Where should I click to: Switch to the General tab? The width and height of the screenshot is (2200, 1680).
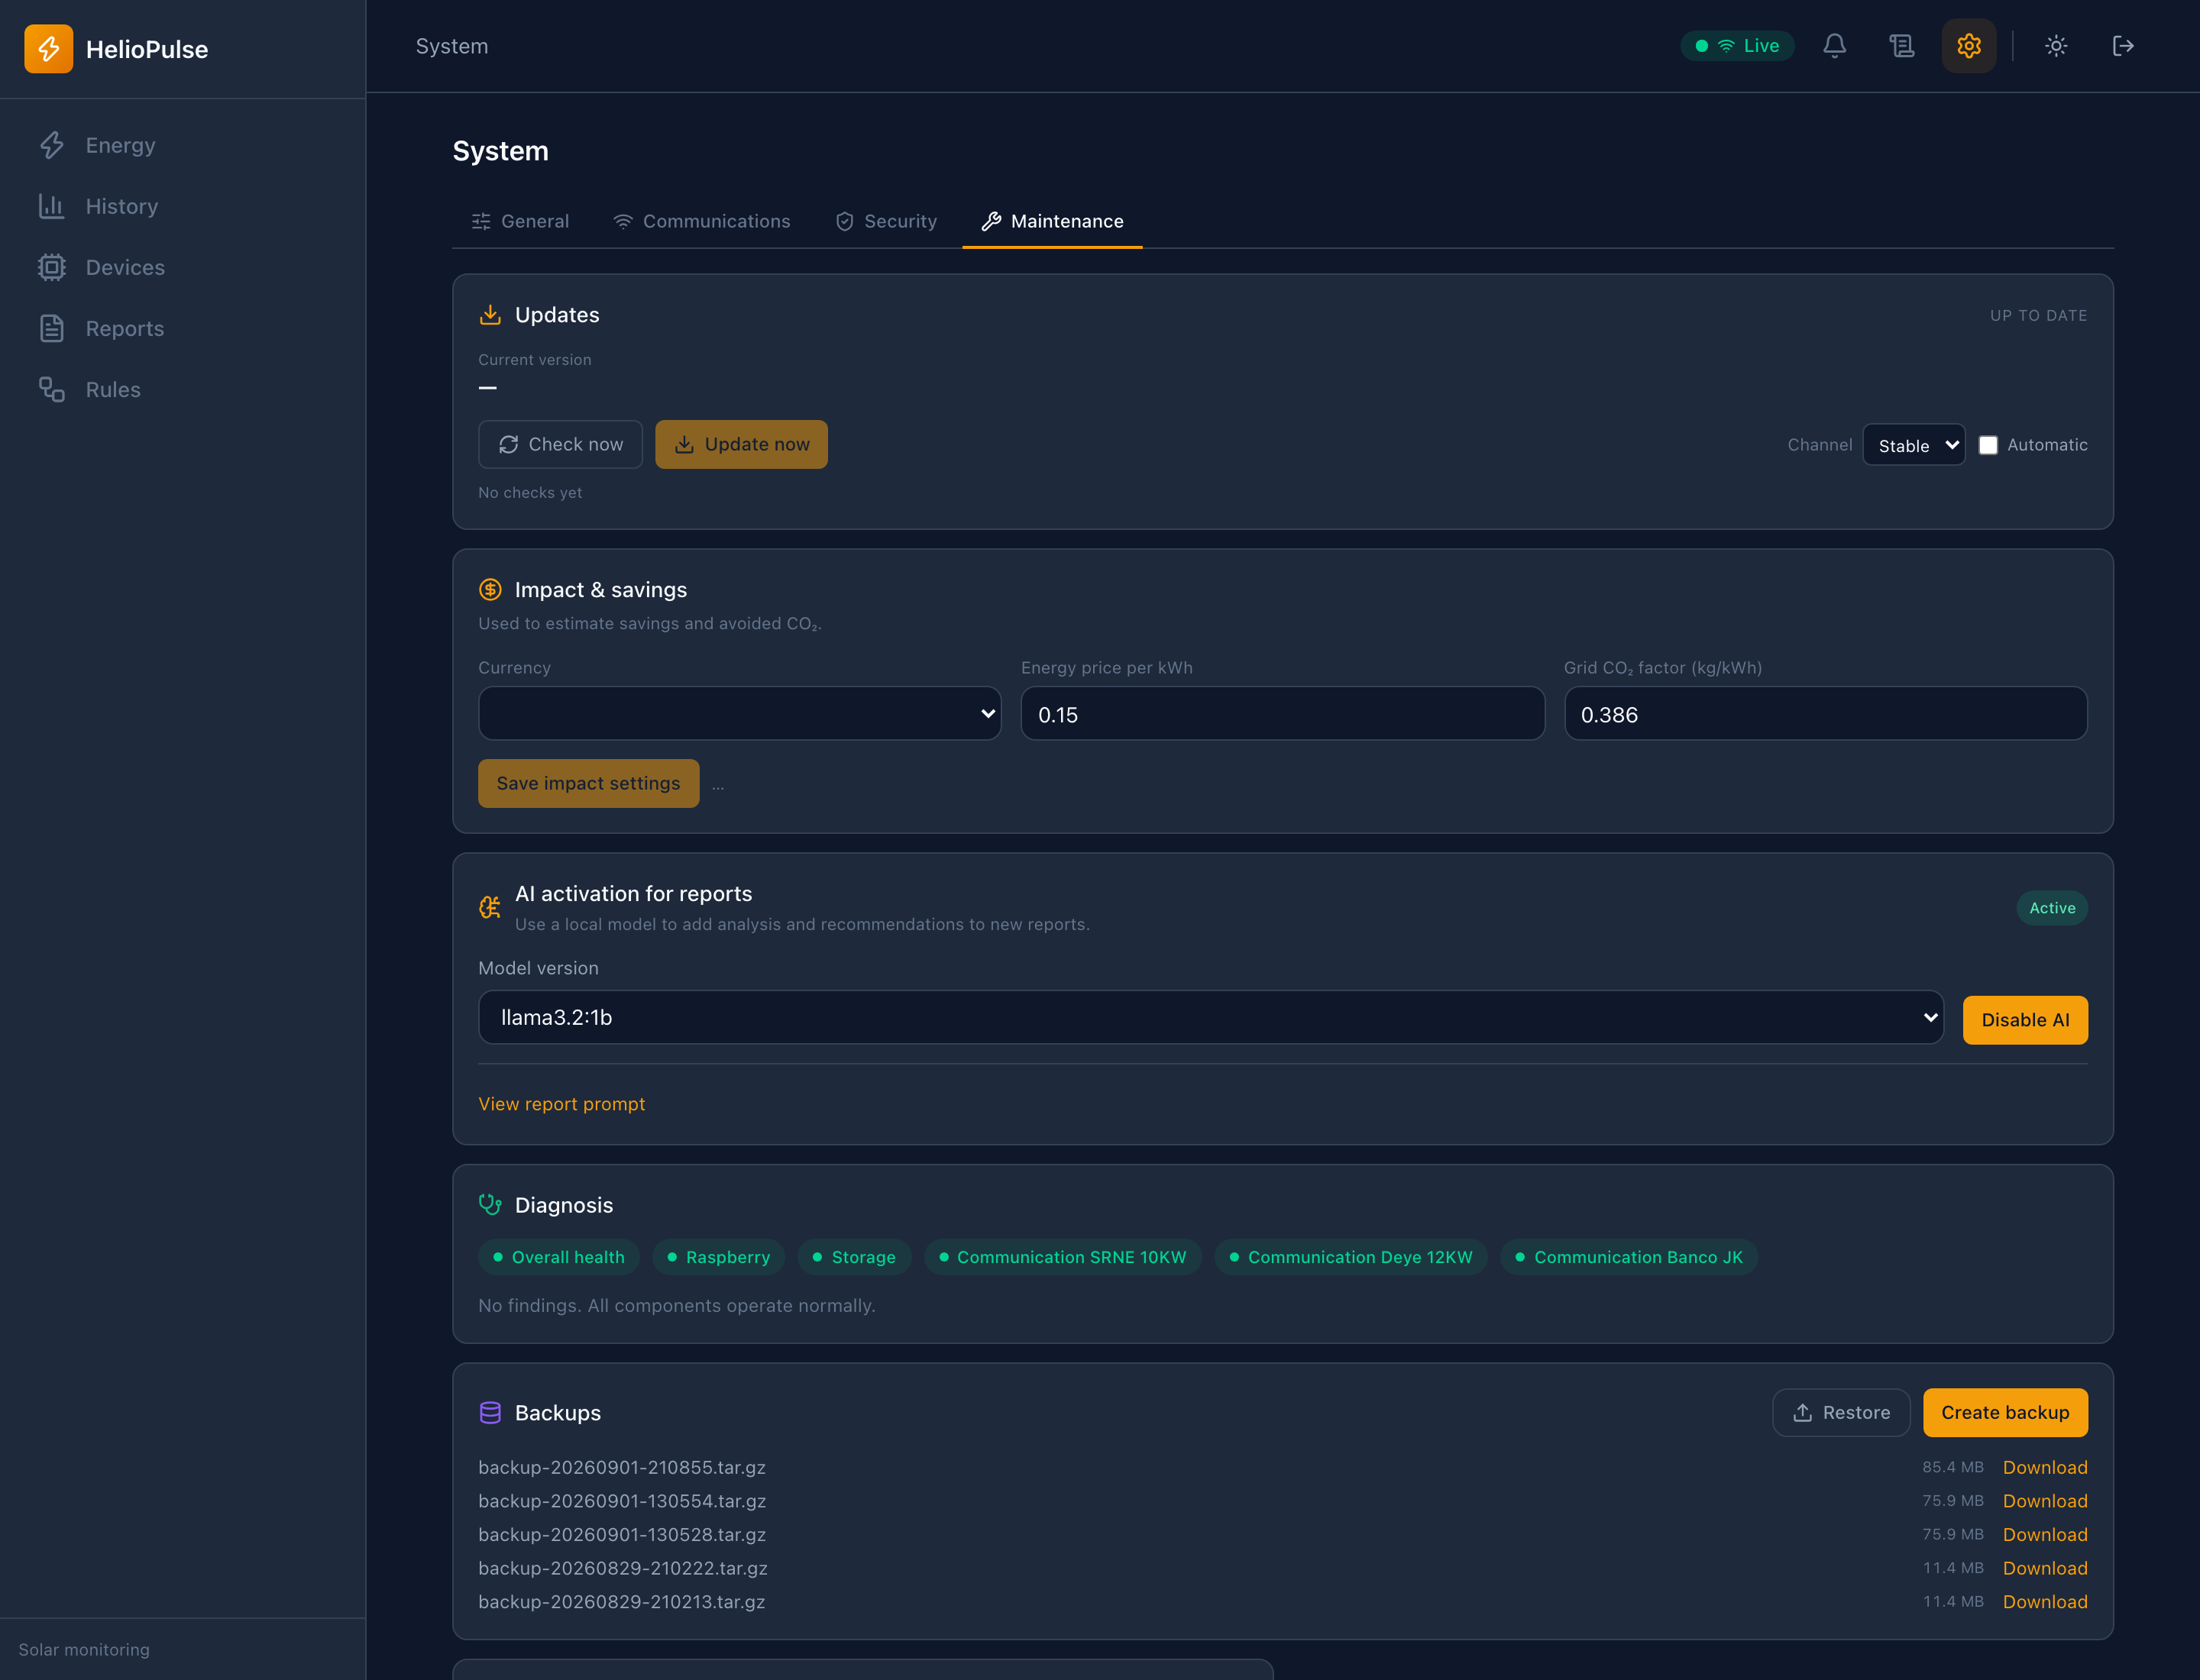(520, 221)
